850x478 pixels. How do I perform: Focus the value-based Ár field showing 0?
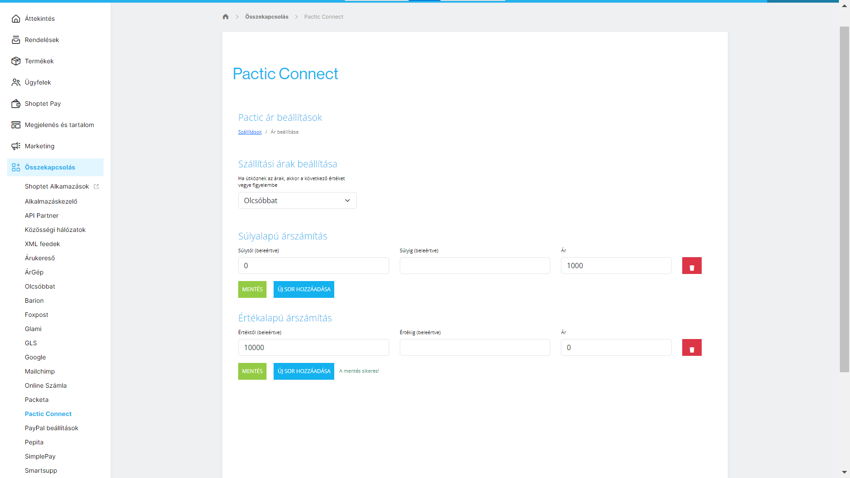click(616, 347)
